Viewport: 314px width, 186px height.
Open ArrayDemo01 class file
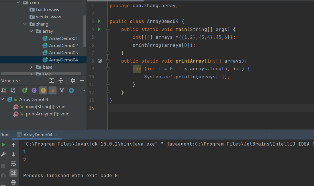tap(60, 38)
